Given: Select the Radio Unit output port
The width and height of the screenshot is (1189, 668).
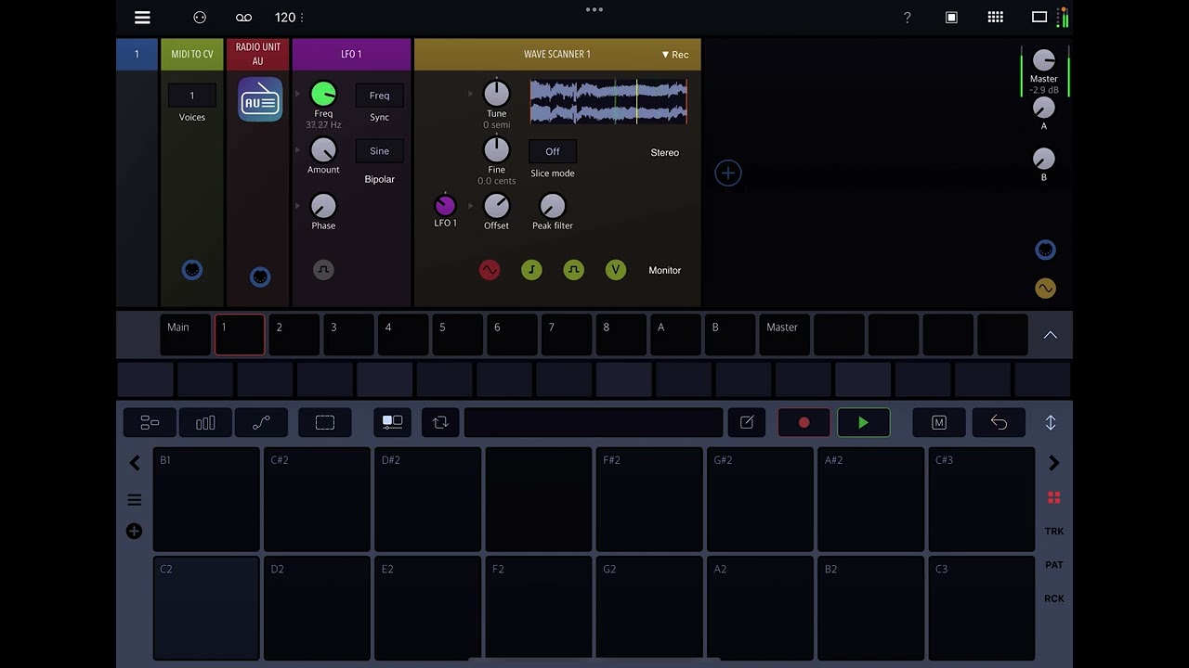Looking at the screenshot, I should point(259,276).
